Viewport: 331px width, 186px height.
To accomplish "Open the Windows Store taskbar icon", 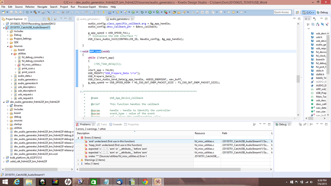I will click(x=93, y=182).
